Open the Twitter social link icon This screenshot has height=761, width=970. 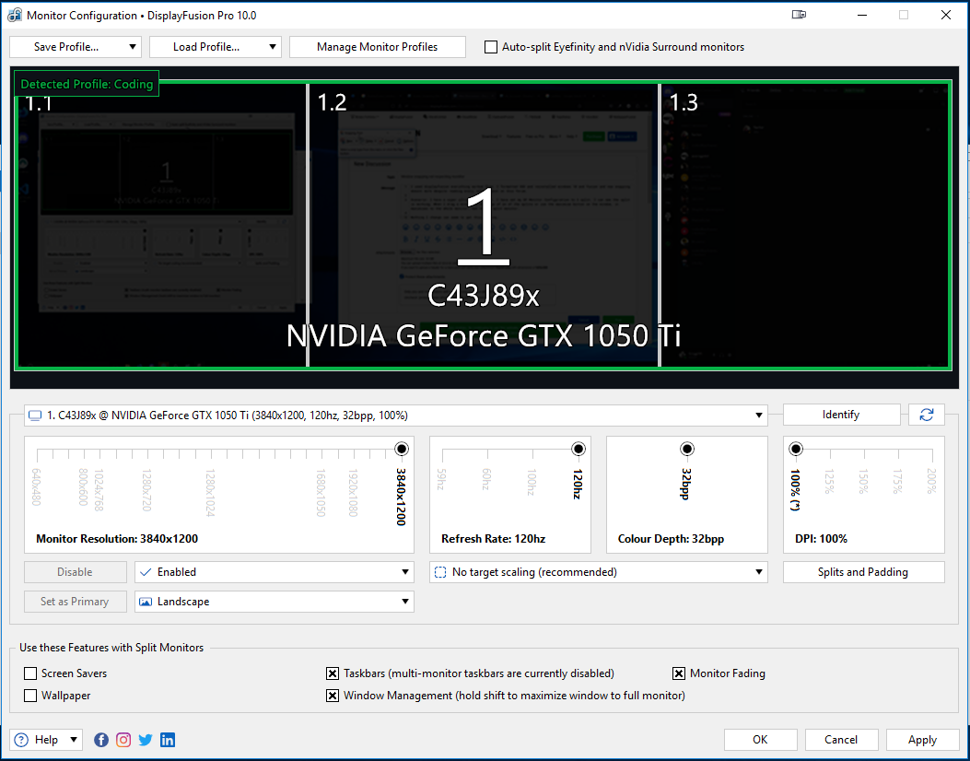tap(146, 740)
